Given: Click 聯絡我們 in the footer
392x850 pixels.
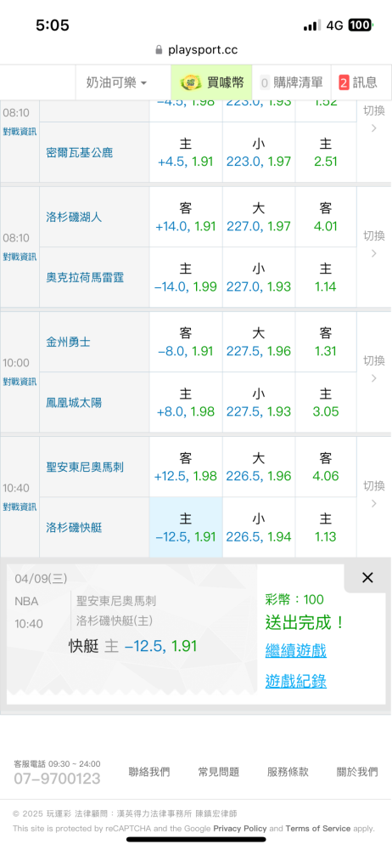Looking at the screenshot, I should (x=148, y=772).
